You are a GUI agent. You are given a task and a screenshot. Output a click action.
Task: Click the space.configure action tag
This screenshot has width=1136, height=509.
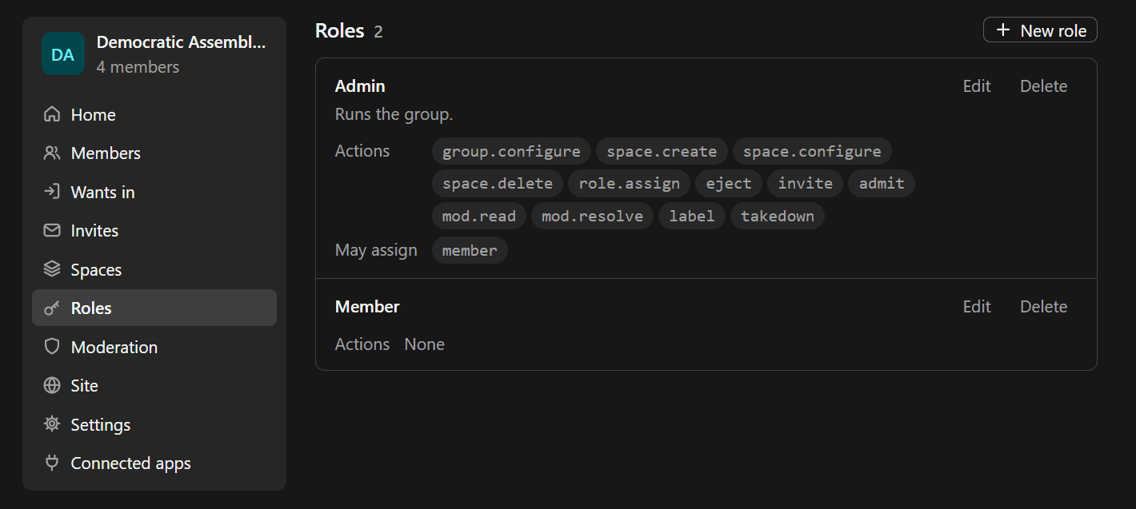pyautogui.click(x=812, y=151)
